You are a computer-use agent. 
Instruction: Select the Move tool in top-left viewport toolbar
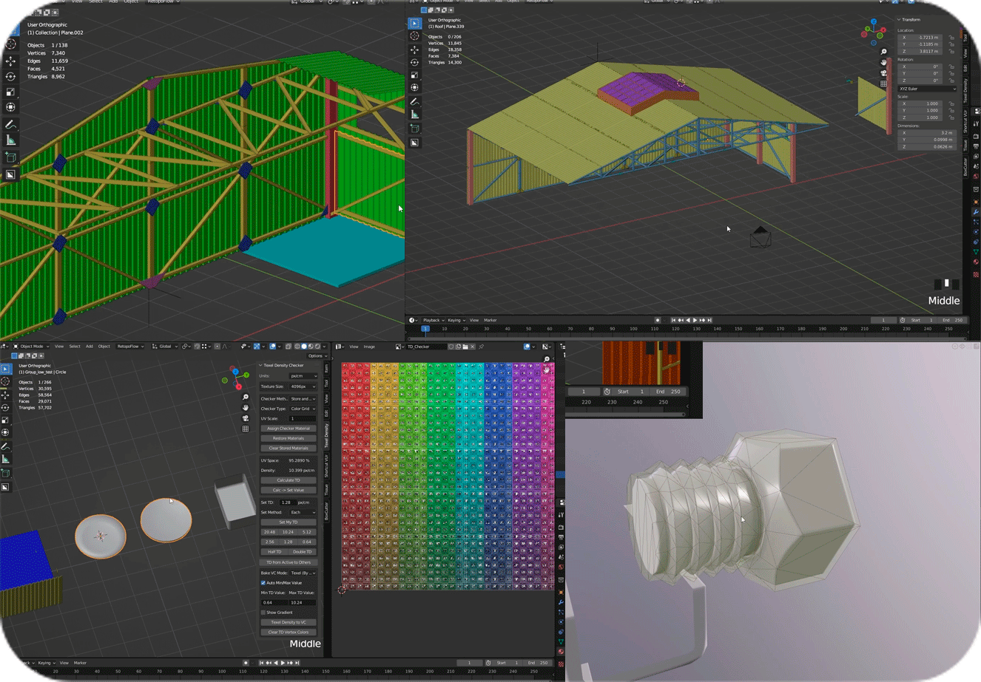click(x=10, y=61)
